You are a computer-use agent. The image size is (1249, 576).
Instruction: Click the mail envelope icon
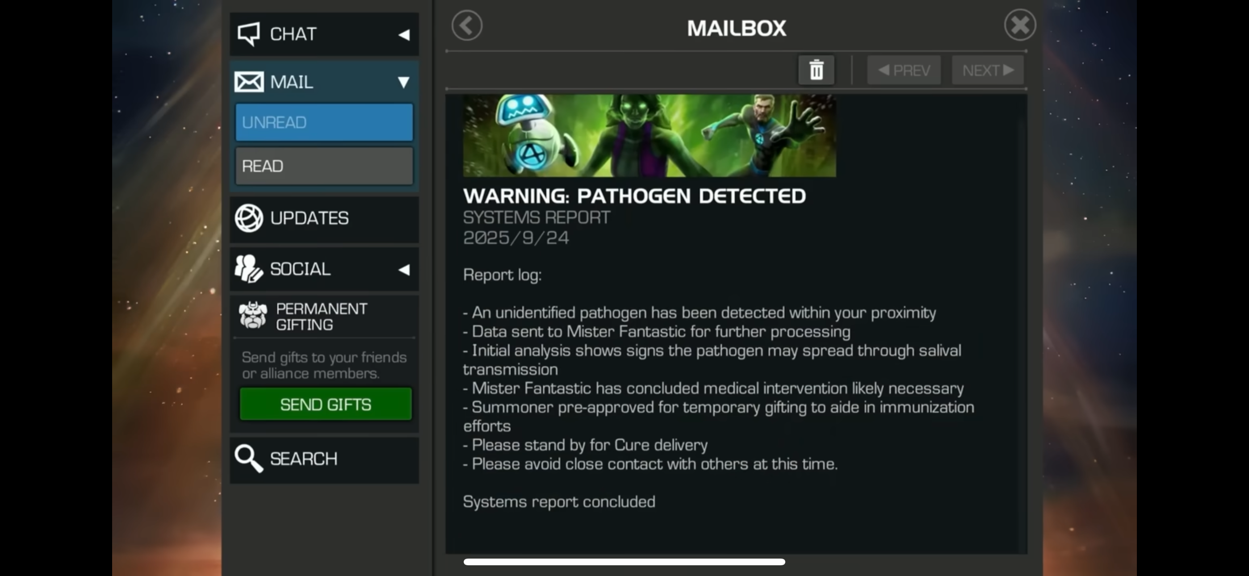tap(249, 82)
